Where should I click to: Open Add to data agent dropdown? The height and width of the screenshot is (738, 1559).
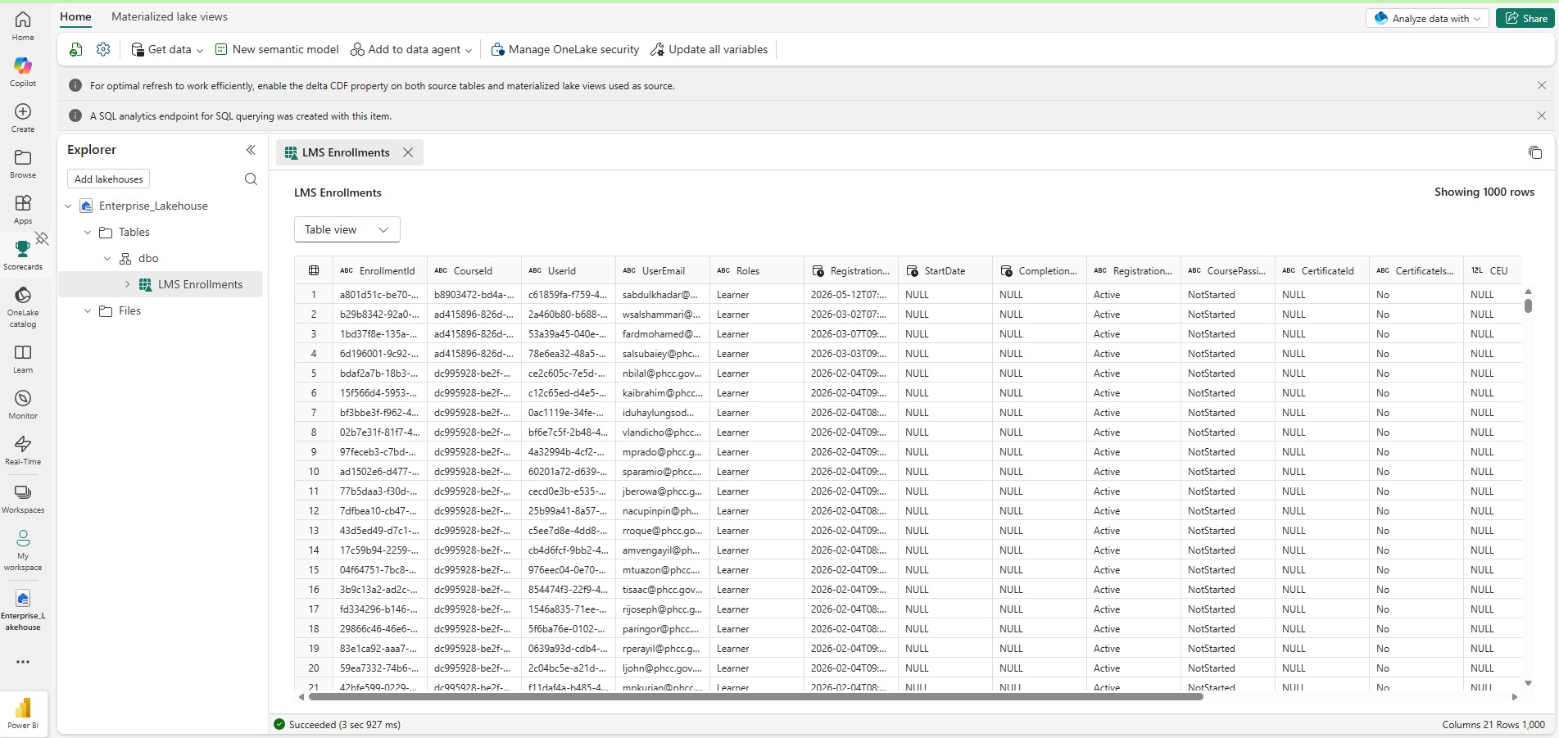(x=411, y=49)
